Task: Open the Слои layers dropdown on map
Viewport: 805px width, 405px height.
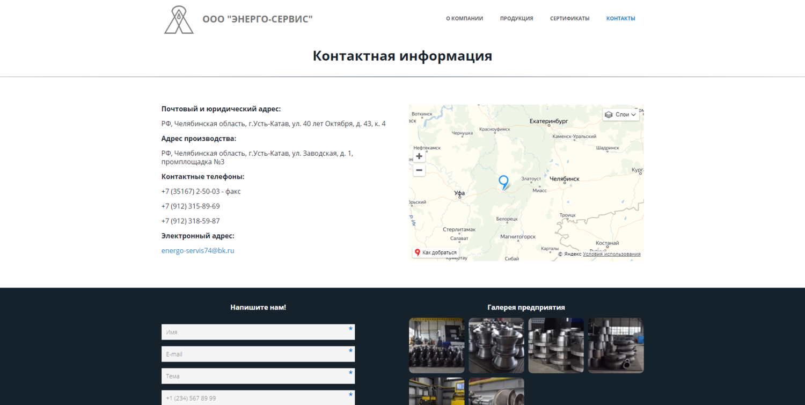Action: click(x=621, y=114)
